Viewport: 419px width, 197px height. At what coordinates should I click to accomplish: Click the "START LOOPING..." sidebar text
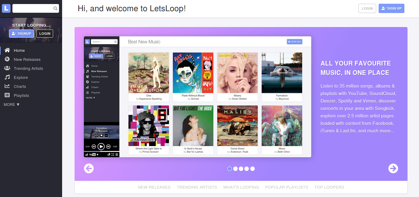(31, 25)
